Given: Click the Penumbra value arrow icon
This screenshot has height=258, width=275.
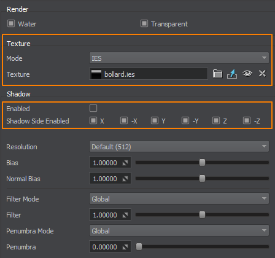Looking at the screenshot, I should tap(125, 247).
